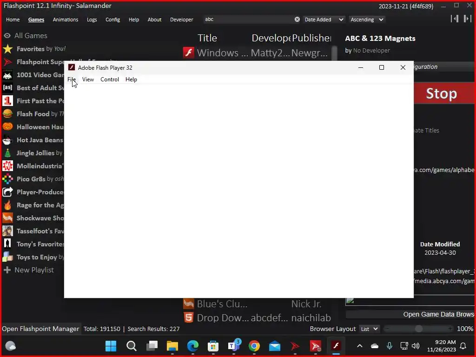The width and height of the screenshot is (476, 357).
Task: Open Molleindustria playlist icon
Action: pos(7,166)
